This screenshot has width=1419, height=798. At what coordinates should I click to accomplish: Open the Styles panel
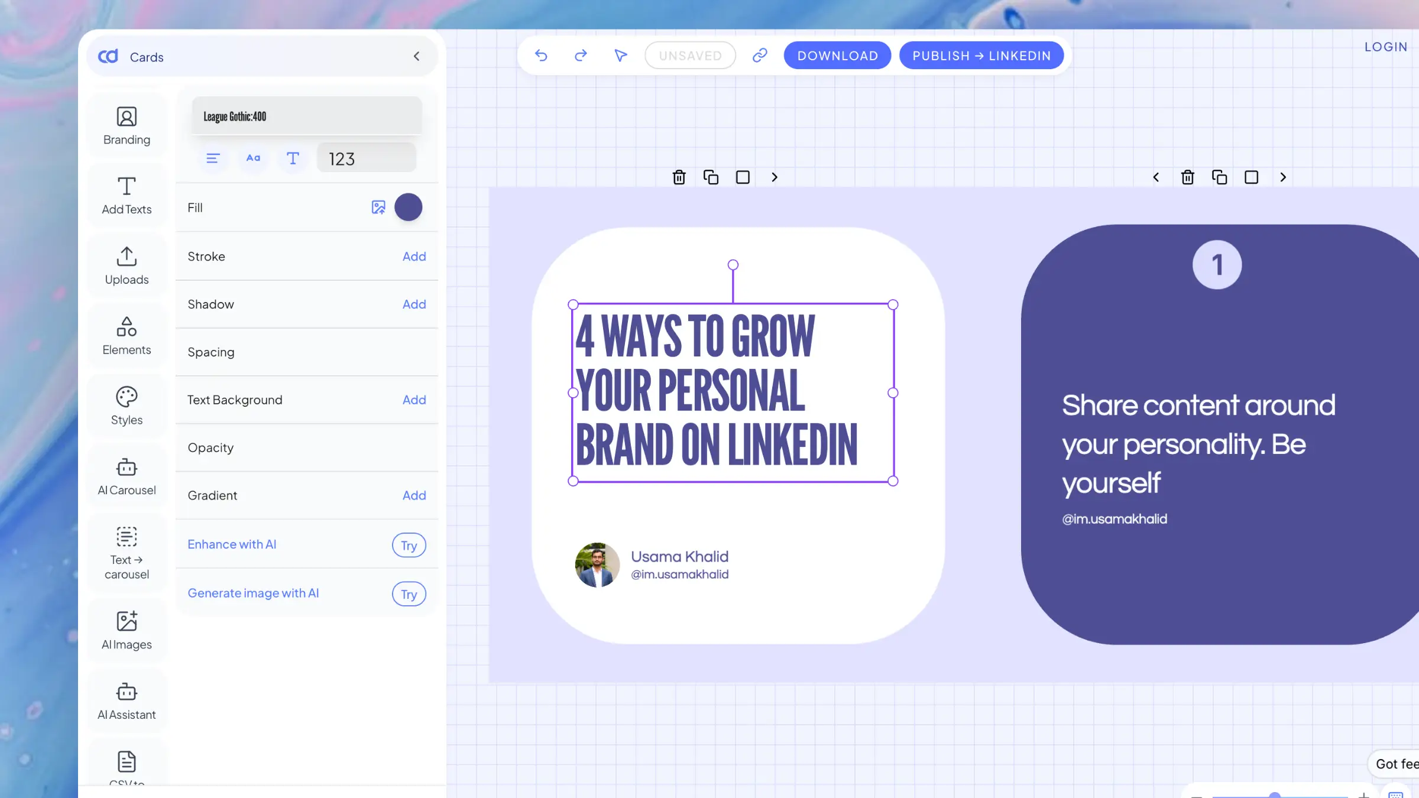click(x=127, y=406)
